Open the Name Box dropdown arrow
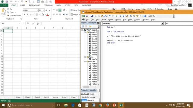The image size is (193, 108). click(x=19, y=23)
